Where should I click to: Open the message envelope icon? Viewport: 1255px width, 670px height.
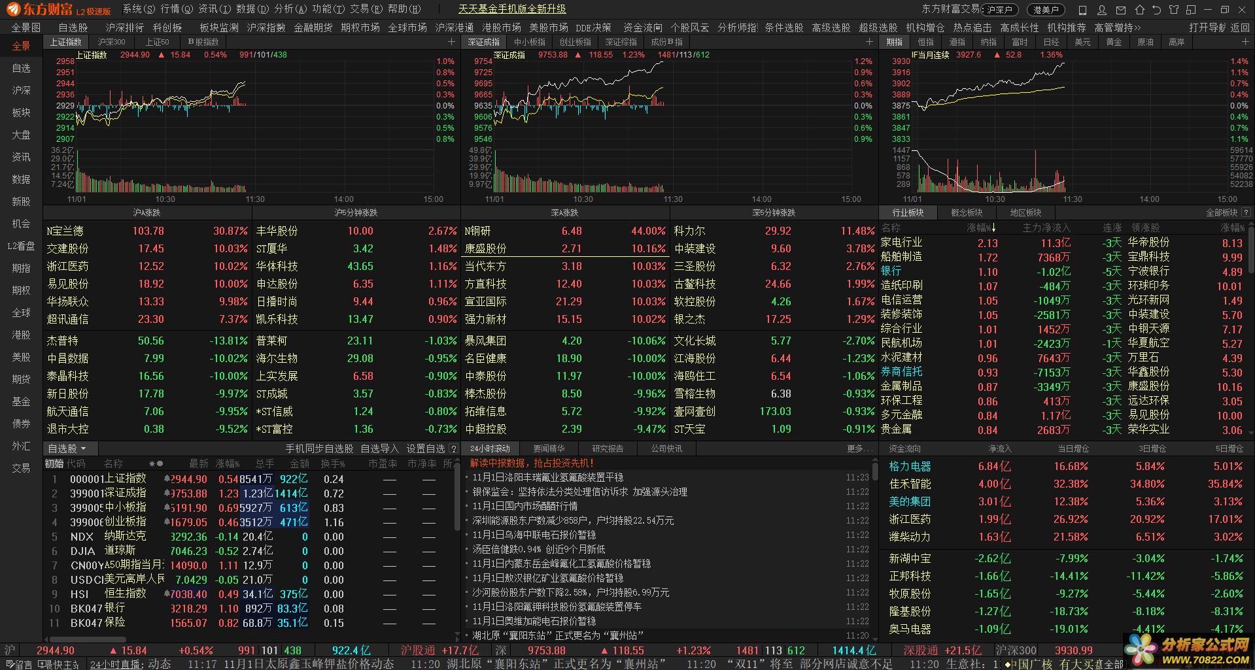(1121, 10)
